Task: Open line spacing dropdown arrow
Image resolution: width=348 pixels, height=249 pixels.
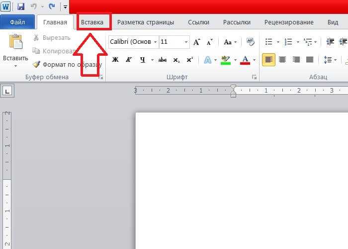Action: 336,60
